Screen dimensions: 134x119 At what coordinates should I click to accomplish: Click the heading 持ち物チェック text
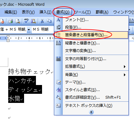(x=29, y=71)
